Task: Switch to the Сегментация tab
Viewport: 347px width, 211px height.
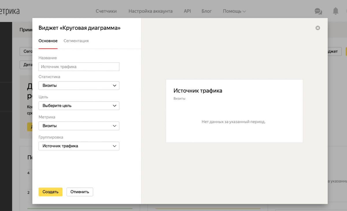Action: pos(76,41)
